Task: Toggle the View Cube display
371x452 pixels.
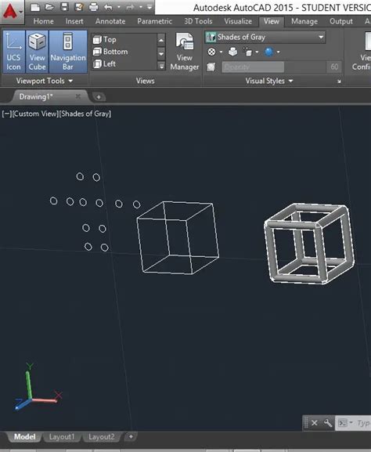Action: click(37, 52)
